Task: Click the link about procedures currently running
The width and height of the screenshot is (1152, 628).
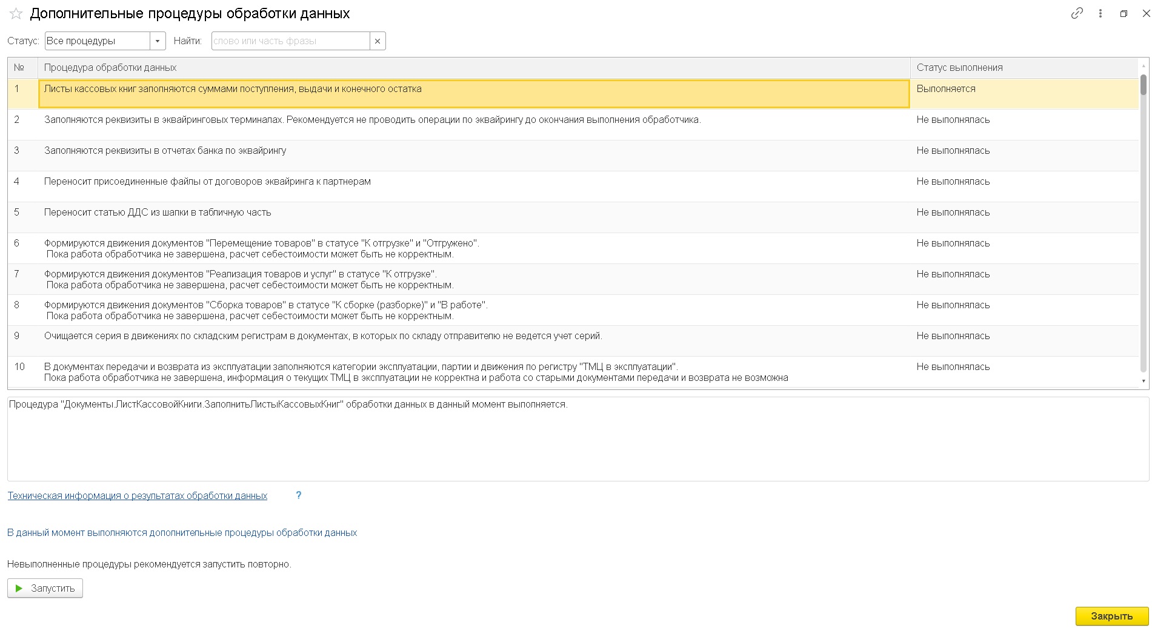Action: click(x=182, y=532)
